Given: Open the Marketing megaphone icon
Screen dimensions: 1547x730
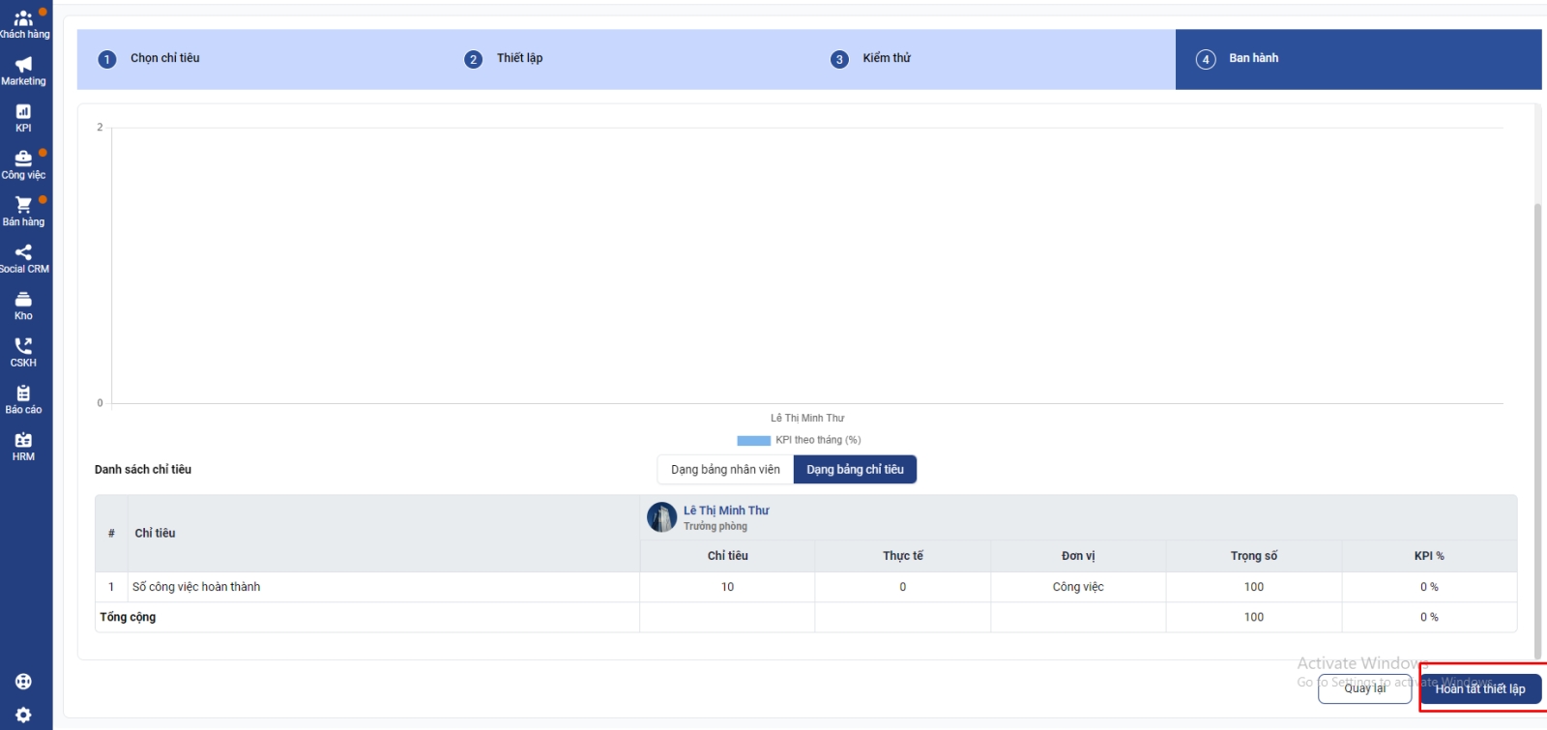Looking at the screenshot, I should point(23,71).
